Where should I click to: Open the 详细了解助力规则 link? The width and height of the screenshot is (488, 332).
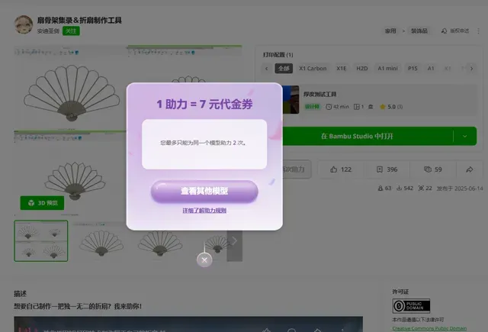click(204, 211)
